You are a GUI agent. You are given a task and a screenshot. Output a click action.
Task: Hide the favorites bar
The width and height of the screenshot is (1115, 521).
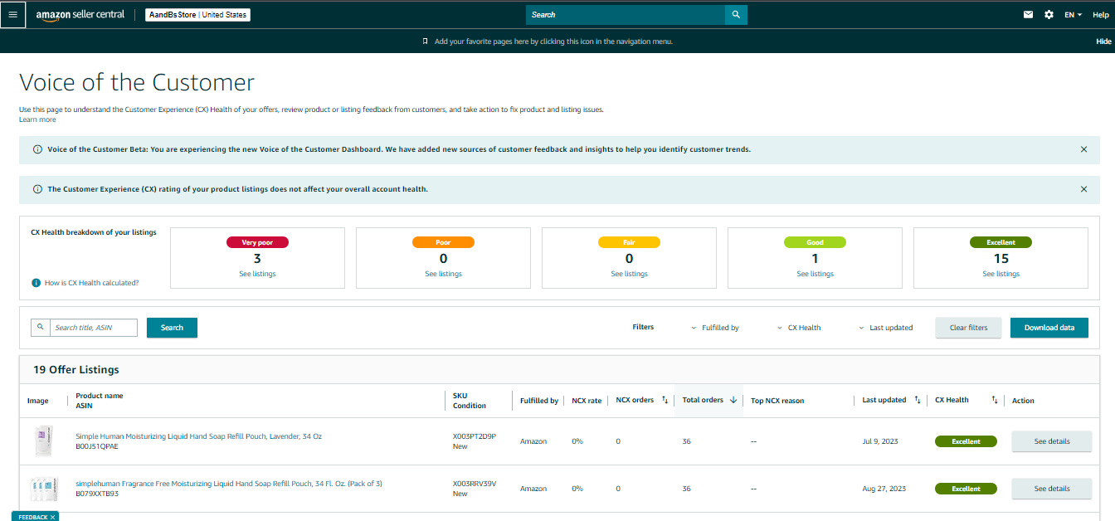[1103, 41]
